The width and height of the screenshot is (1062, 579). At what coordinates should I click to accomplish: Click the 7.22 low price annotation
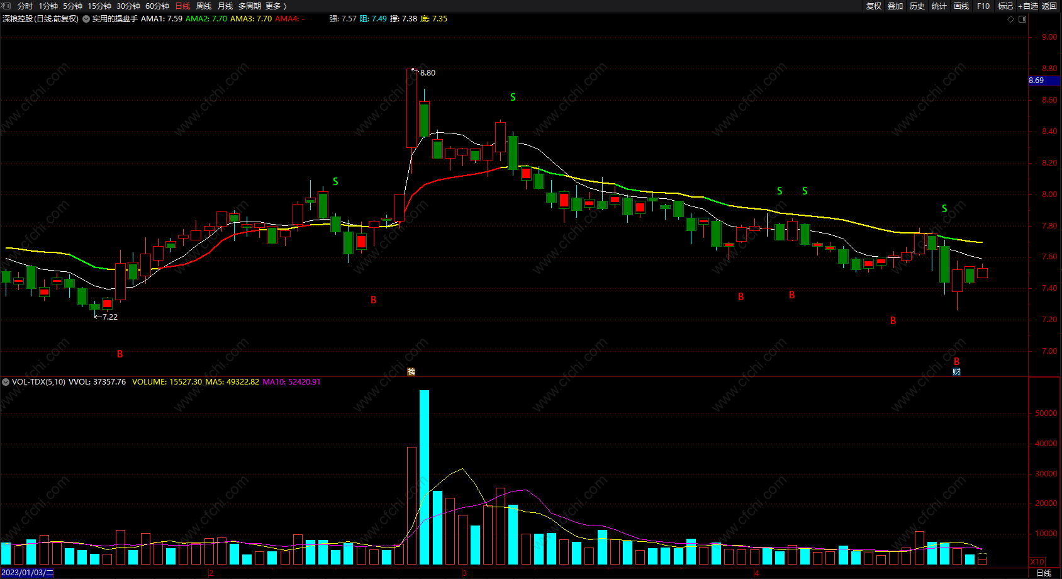coord(110,317)
